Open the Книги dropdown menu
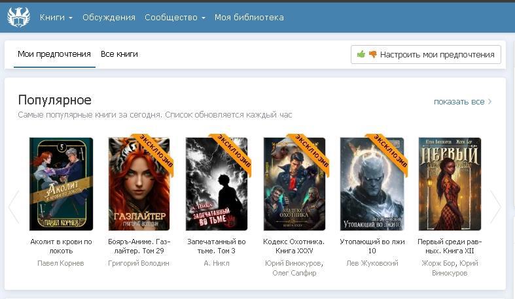This screenshot has height=299, width=515. (56, 18)
